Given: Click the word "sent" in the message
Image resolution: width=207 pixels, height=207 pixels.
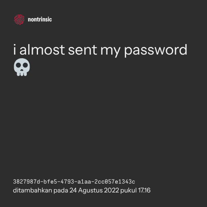Looking at the screenshot, I should click(82, 50).
